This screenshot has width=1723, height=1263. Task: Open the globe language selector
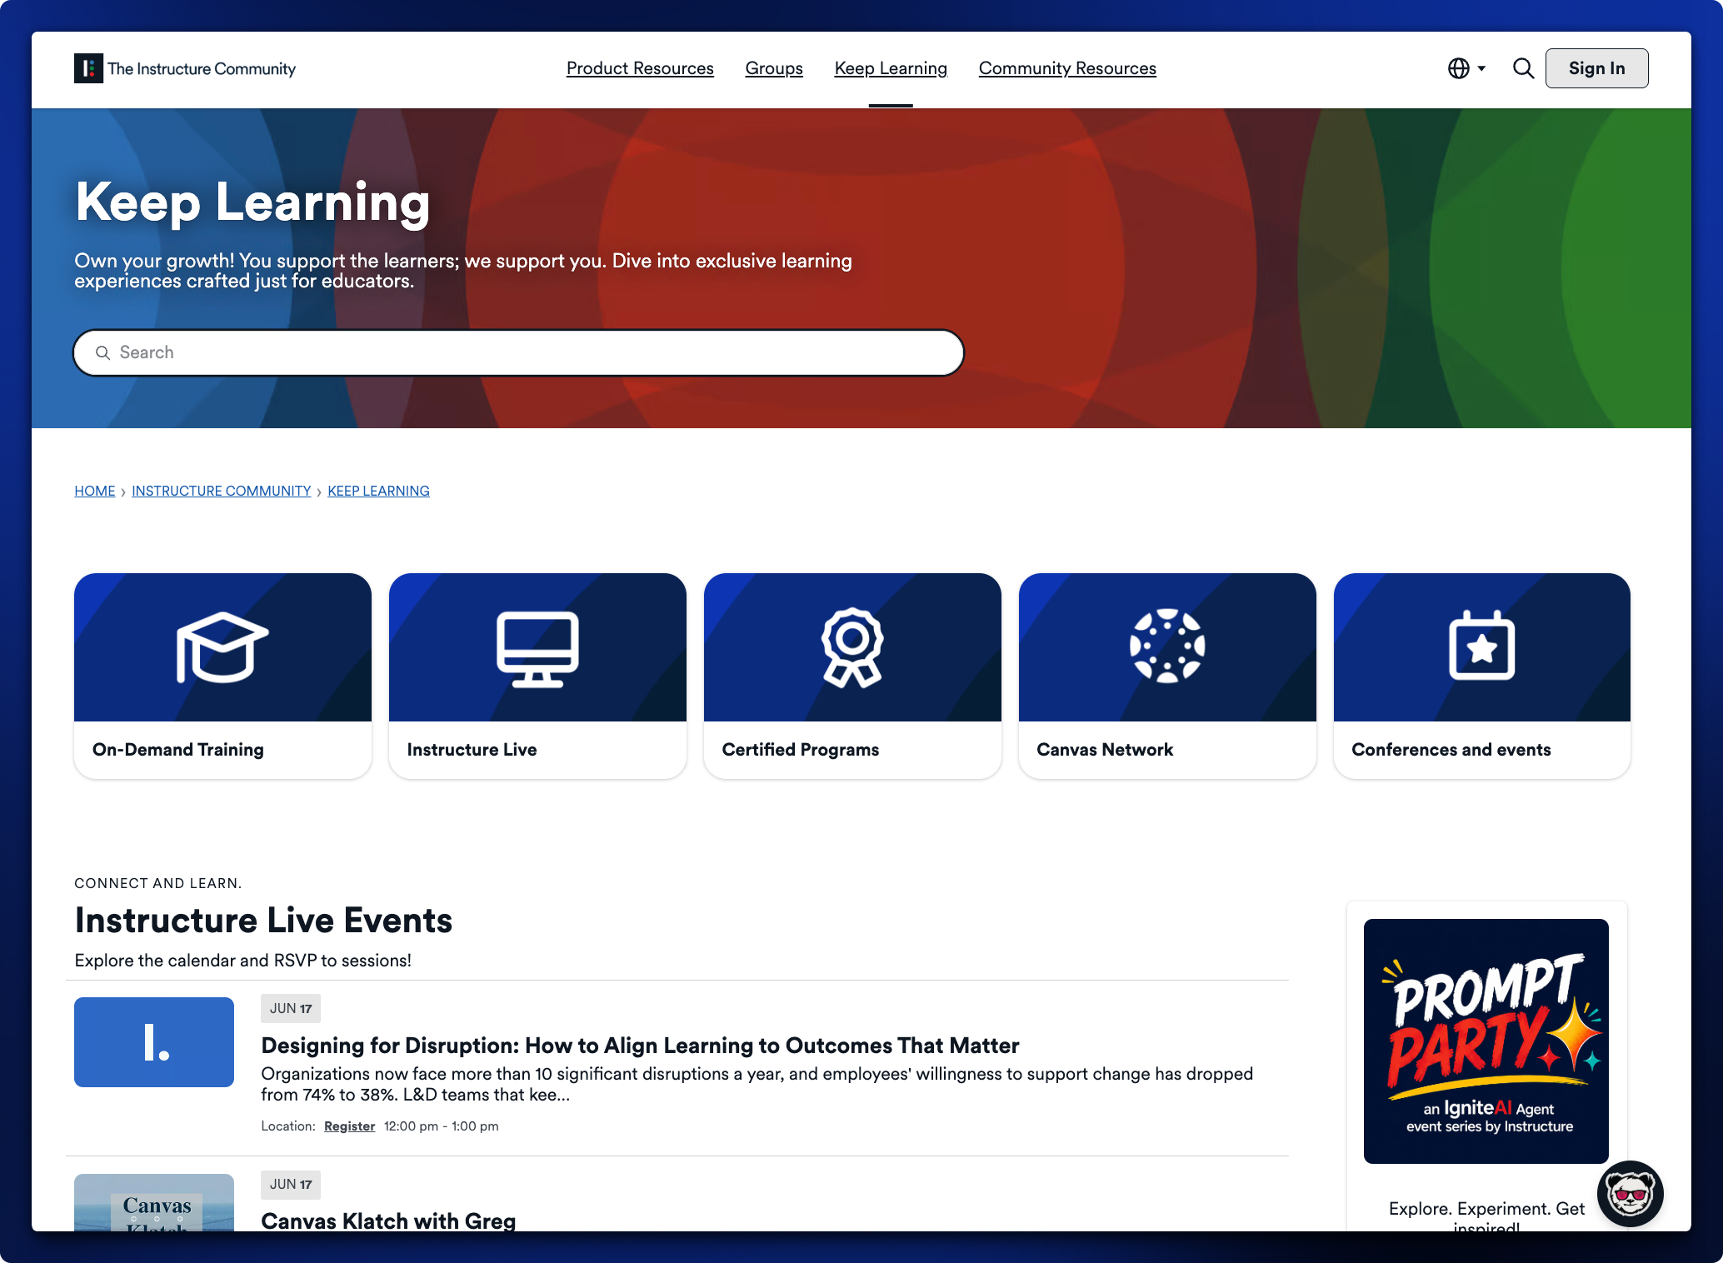point(1458,68)
